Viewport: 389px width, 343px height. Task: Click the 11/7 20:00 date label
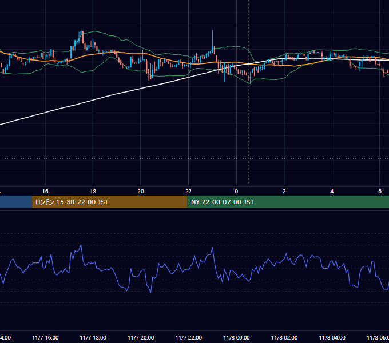[x=141, y=337]
